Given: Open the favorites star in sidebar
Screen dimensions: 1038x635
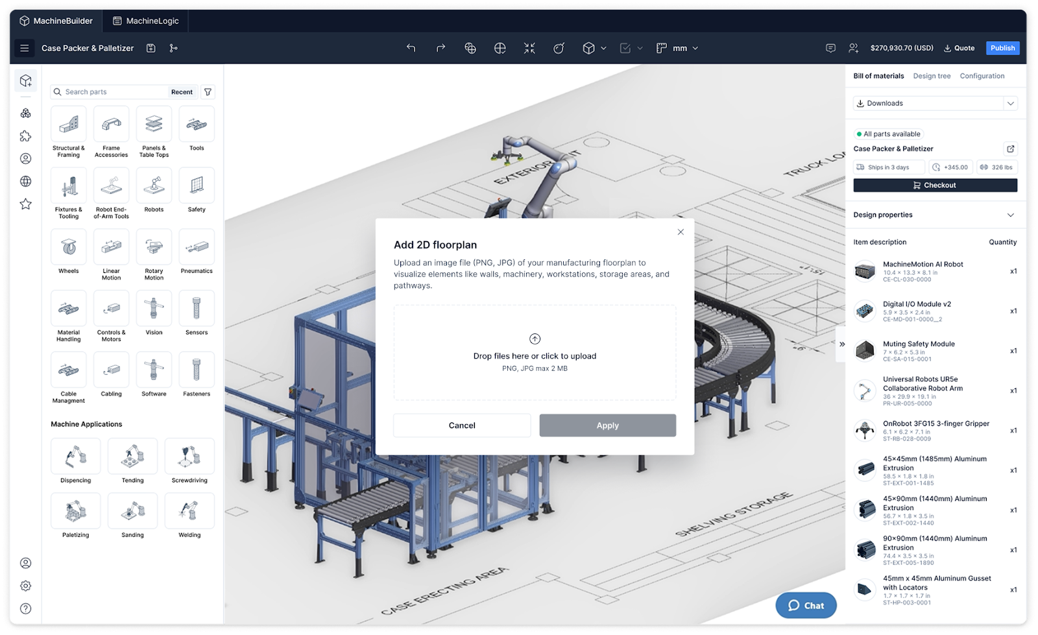Looking at the screenshot, I should tap(25, 204).
